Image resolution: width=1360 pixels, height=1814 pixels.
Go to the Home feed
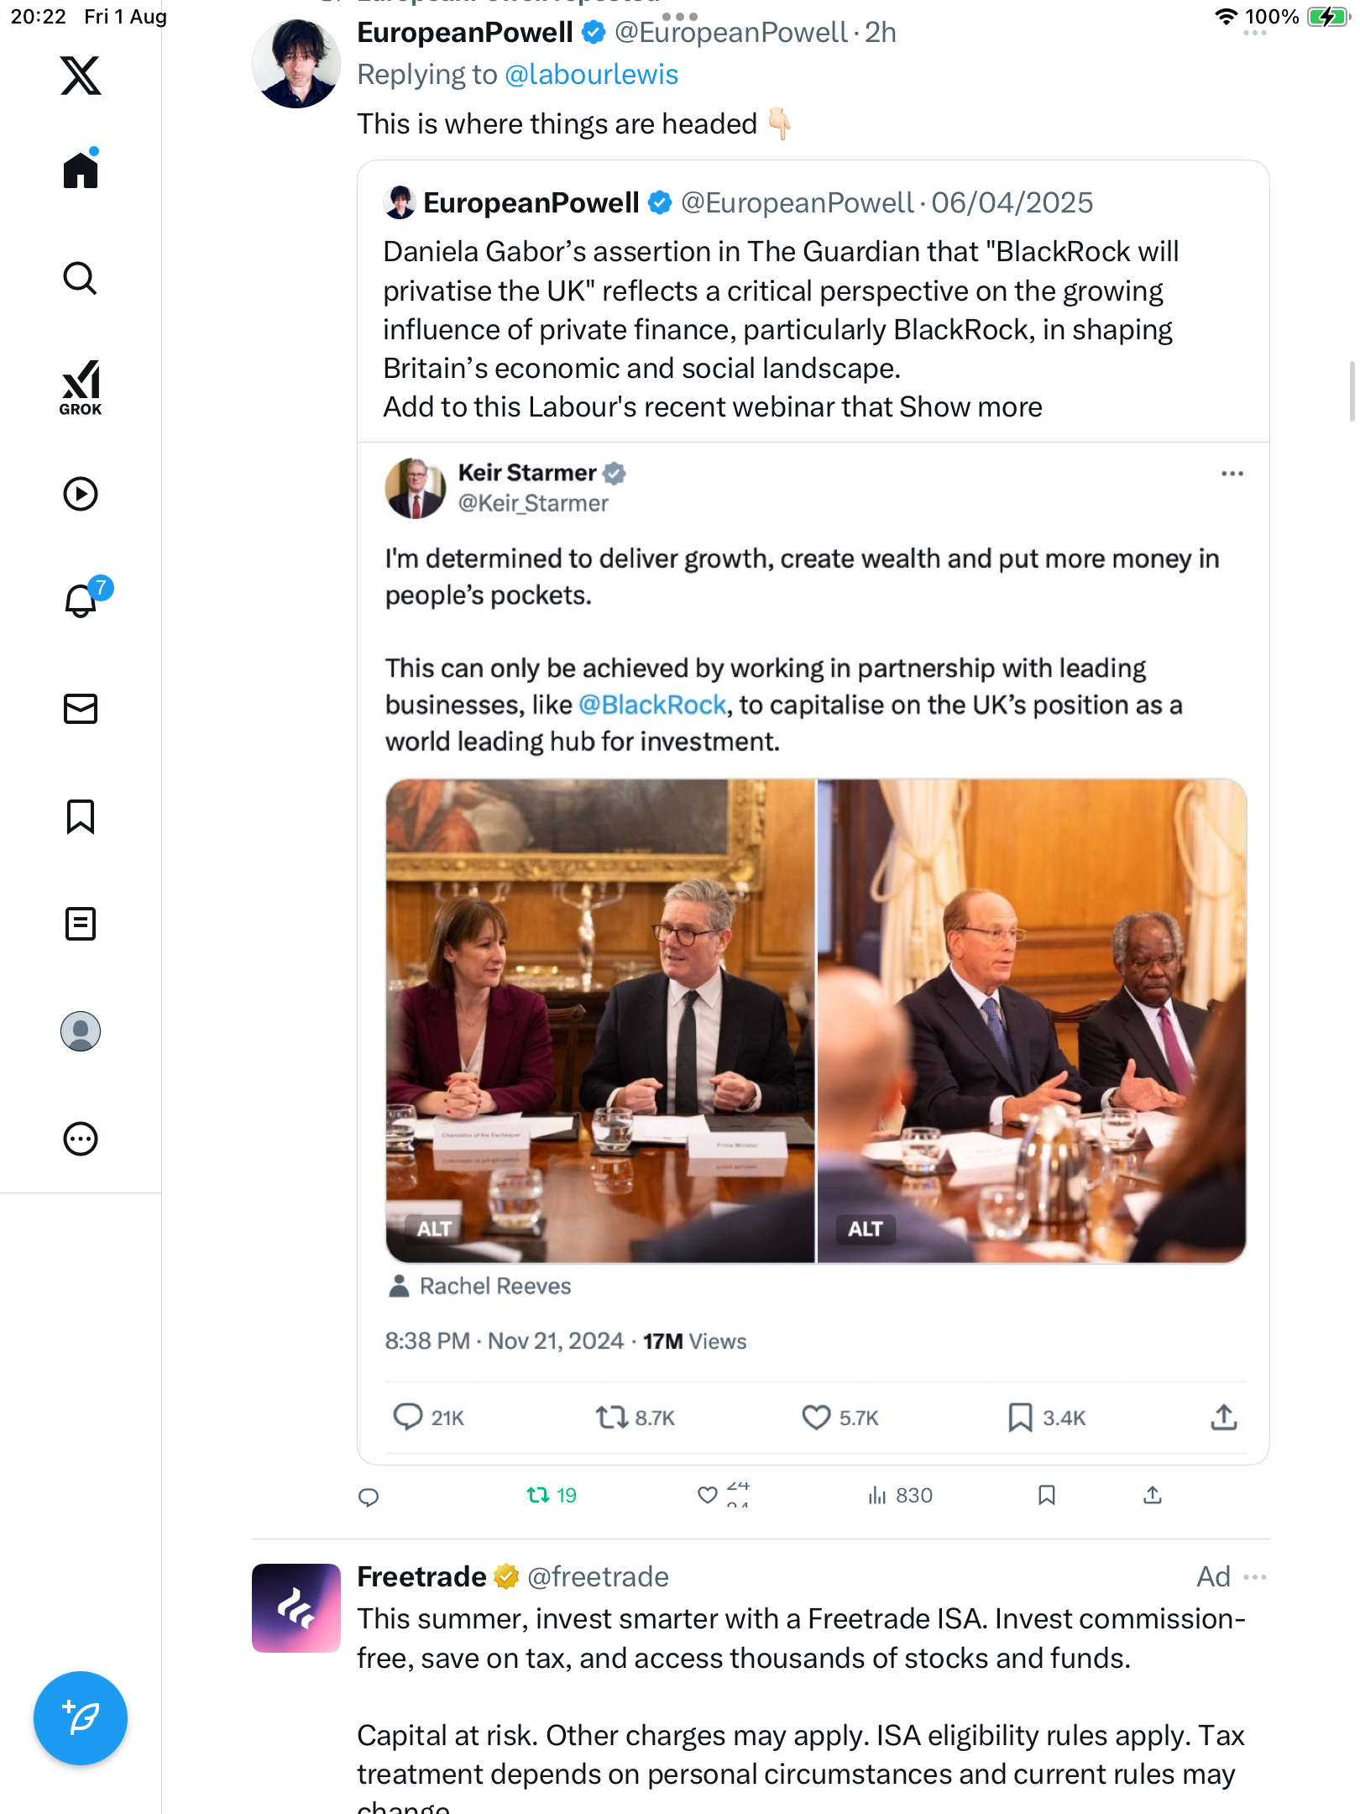point(81,170)
